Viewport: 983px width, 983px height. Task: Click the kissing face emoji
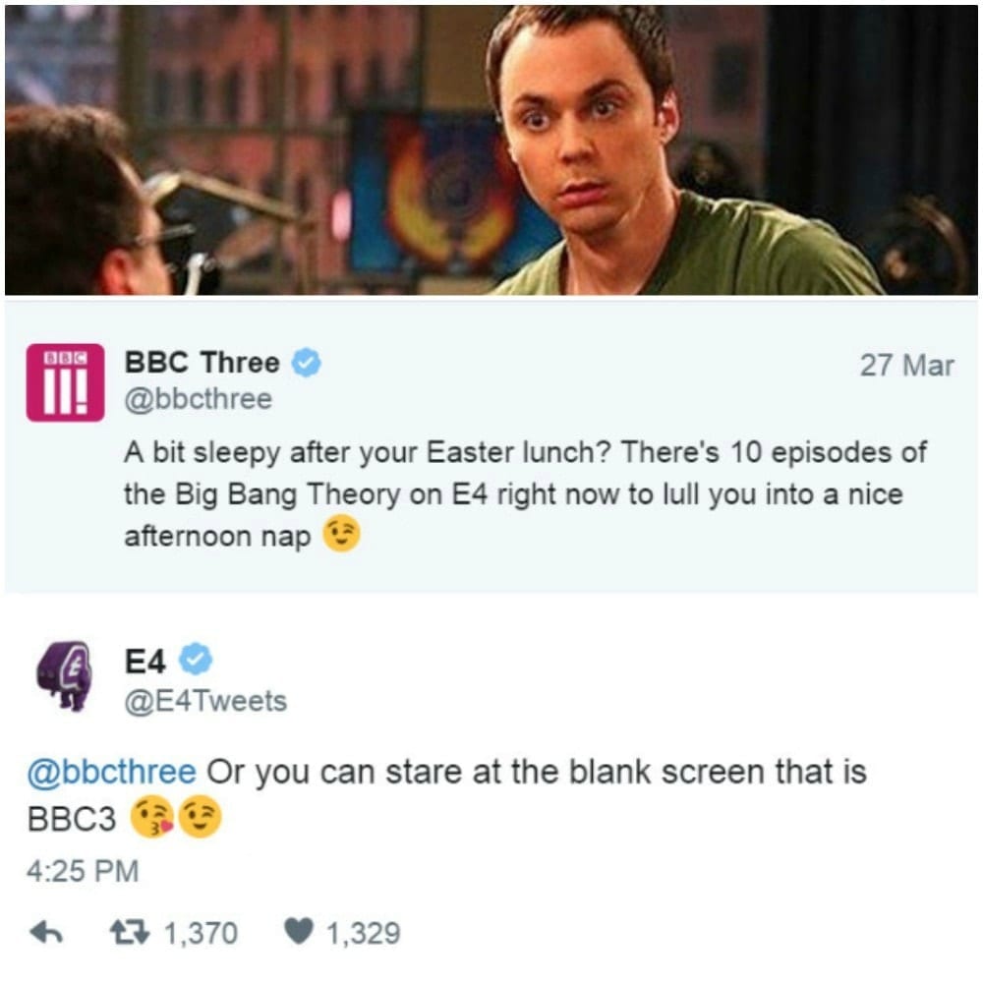[150, 818]
